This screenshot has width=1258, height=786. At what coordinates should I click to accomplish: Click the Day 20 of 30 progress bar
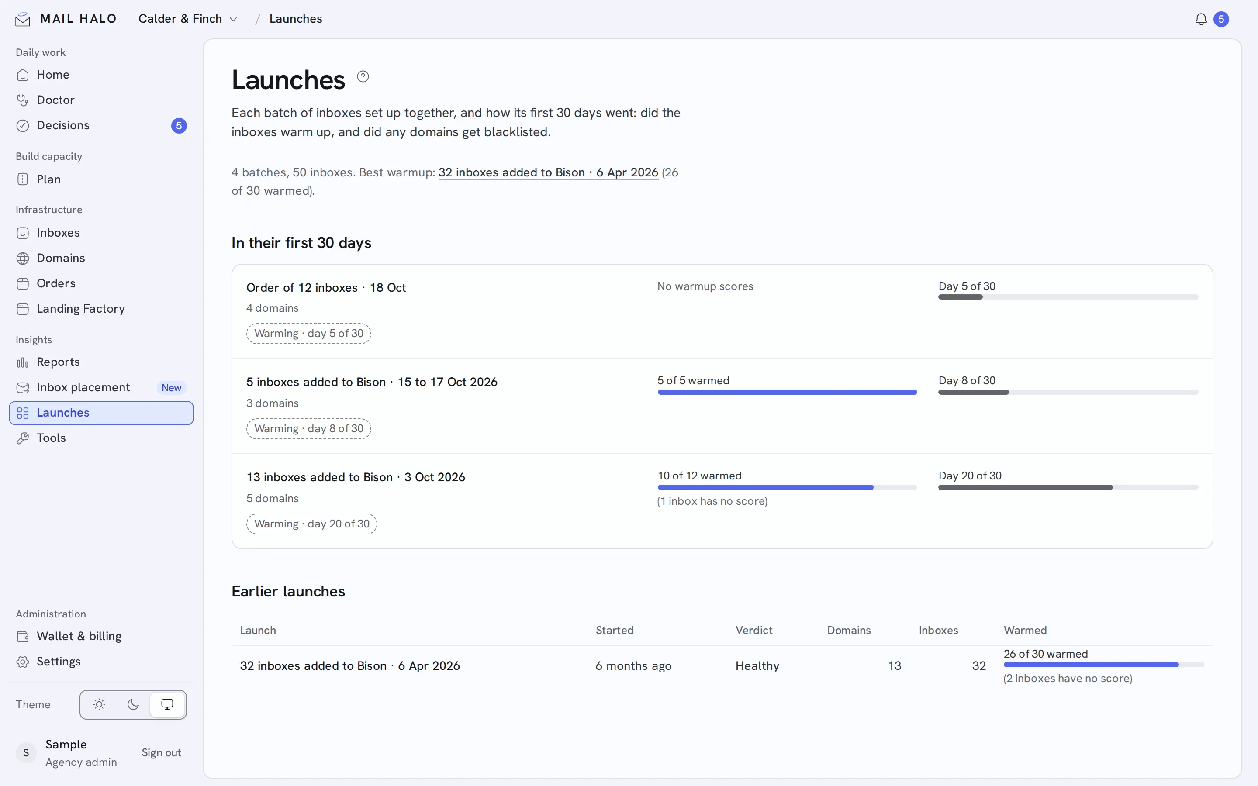pyautogui.click(x=1068, y=488)
